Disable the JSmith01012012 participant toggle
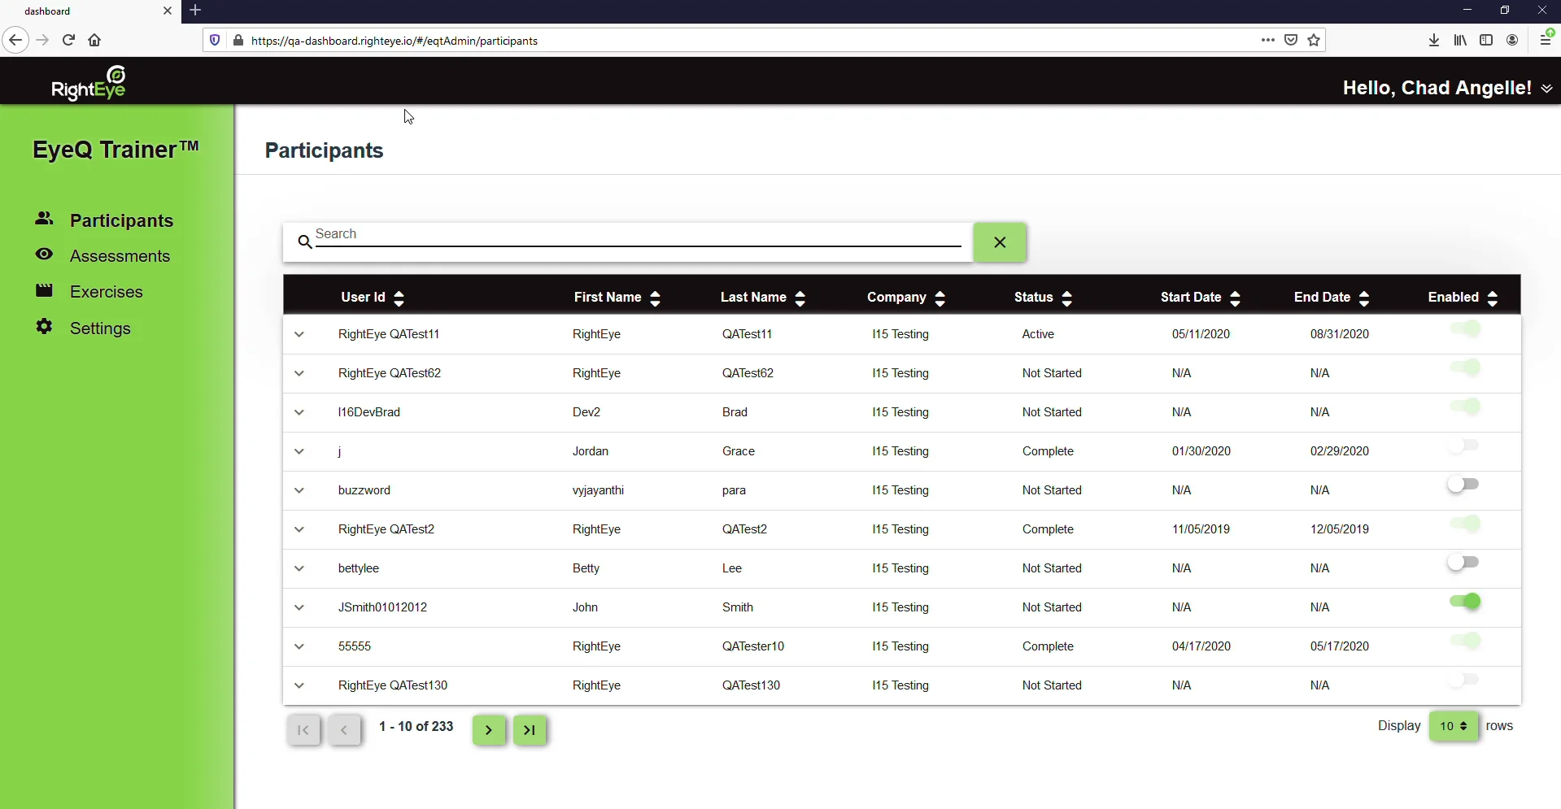The height and width of the screenshot is (809, 1561). [x=1465, y=602]
